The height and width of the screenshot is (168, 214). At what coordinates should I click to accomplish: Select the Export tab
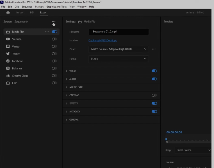[44, 13]
